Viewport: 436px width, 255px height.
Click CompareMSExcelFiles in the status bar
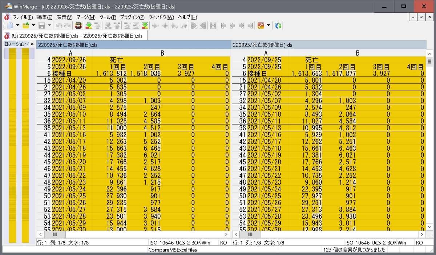point(173,250)
